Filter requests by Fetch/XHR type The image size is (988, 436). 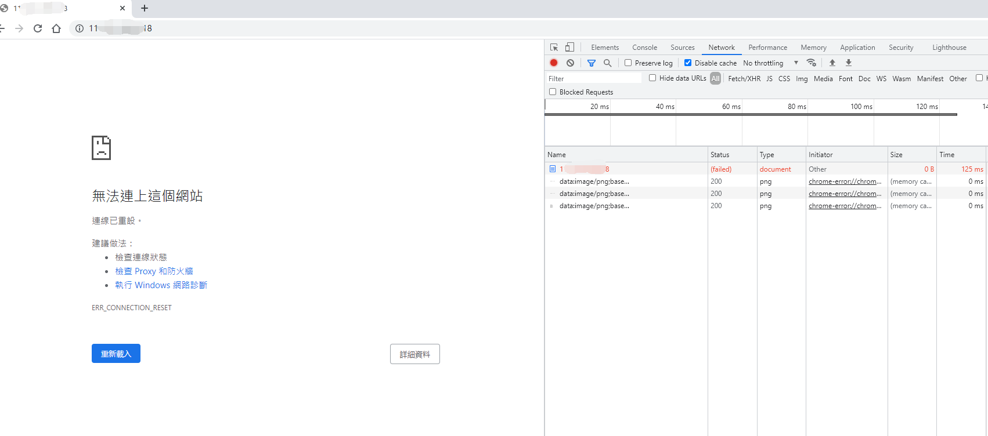click(x=744, y=78)
